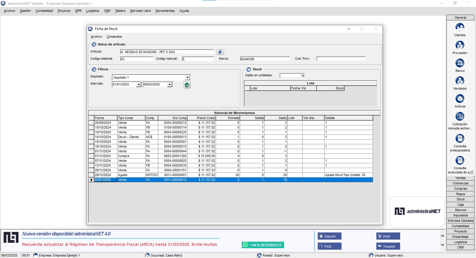Open the end date 06/03/2025 picker
Viewport: 476px width, 258px height.
pos(170,85)
